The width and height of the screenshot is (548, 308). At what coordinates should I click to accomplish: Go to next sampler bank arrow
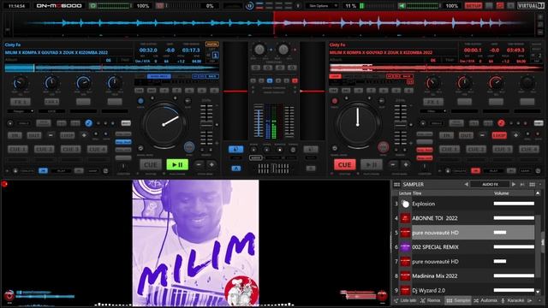pyautogui.click(x=514, y=184)
